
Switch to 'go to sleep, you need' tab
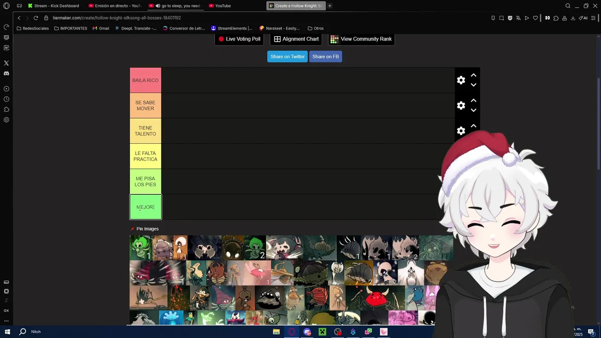click(175, 6)
